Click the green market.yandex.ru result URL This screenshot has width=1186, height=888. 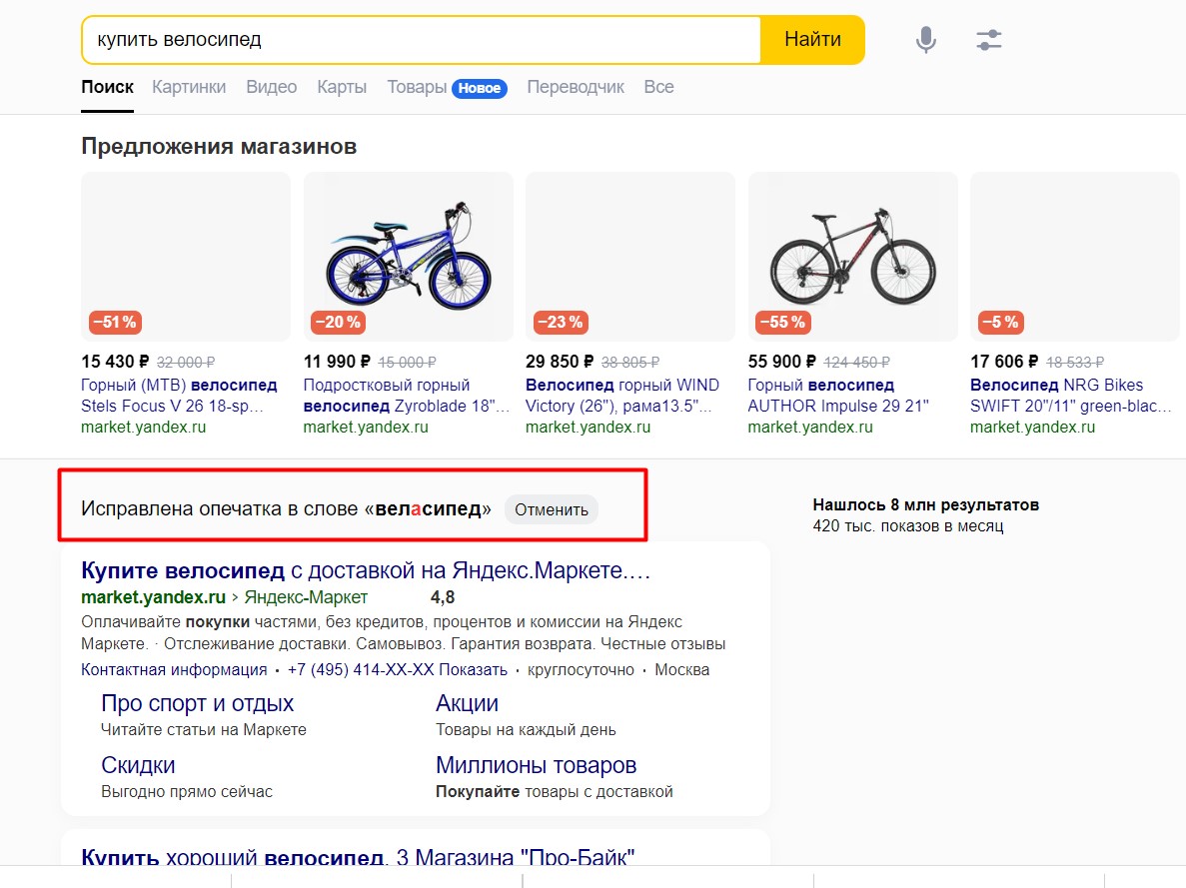[154, 597]
